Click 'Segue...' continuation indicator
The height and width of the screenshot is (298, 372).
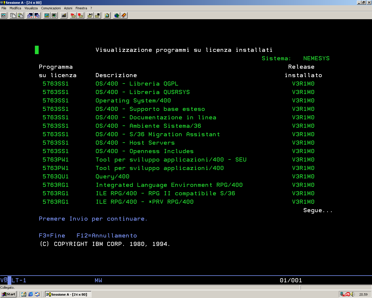[318, 210]
